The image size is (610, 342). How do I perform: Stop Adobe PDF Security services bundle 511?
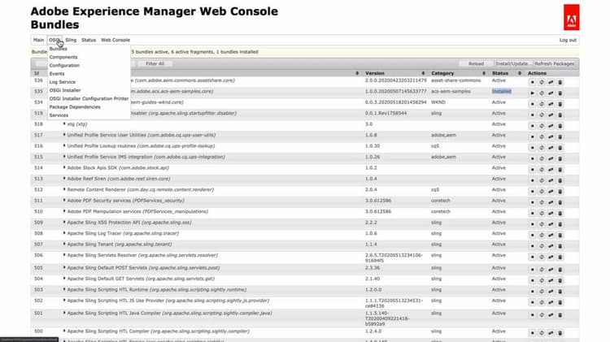tap(533, 202)
